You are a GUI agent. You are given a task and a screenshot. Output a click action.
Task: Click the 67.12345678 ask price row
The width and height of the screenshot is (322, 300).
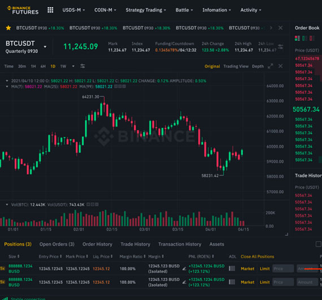(x=307, y=58)
